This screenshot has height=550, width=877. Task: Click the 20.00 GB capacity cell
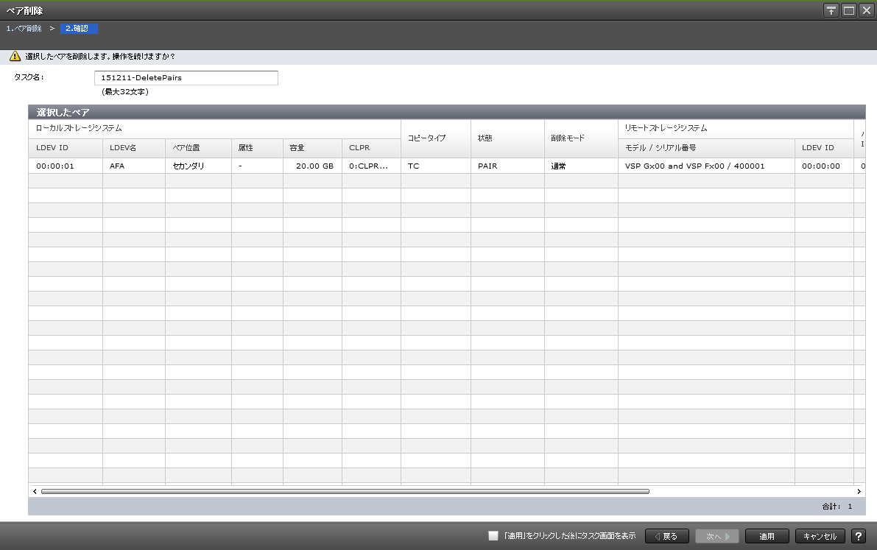pyautogui.click(x=313, y=166)
